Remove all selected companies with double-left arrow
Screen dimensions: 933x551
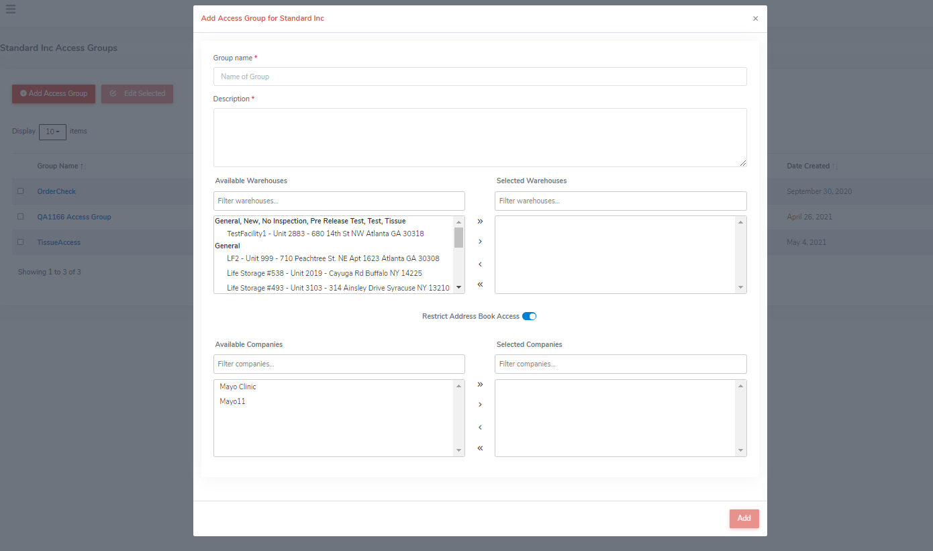479,448
